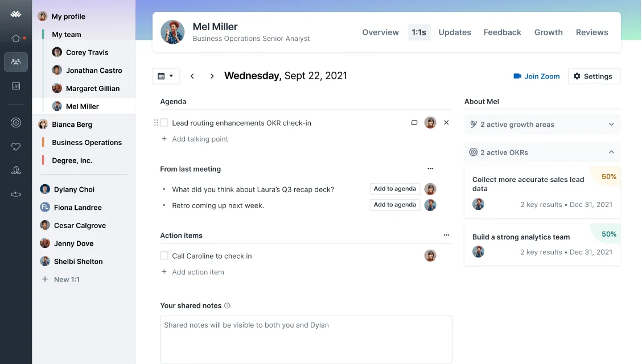Collapse the 2 active OKRs section
The height and width of the screenshot is (364, 642).
click(x=611, y=152)
